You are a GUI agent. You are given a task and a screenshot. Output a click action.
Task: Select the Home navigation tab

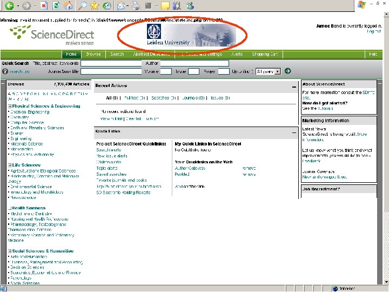click(71, 54)
